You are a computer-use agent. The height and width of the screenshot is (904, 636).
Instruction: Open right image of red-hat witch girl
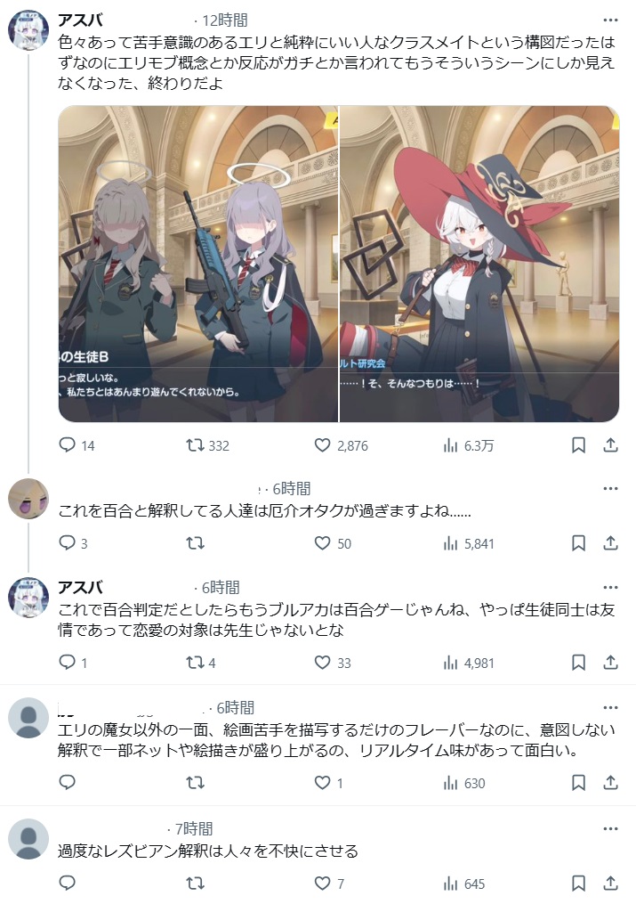tap(479, 264)
